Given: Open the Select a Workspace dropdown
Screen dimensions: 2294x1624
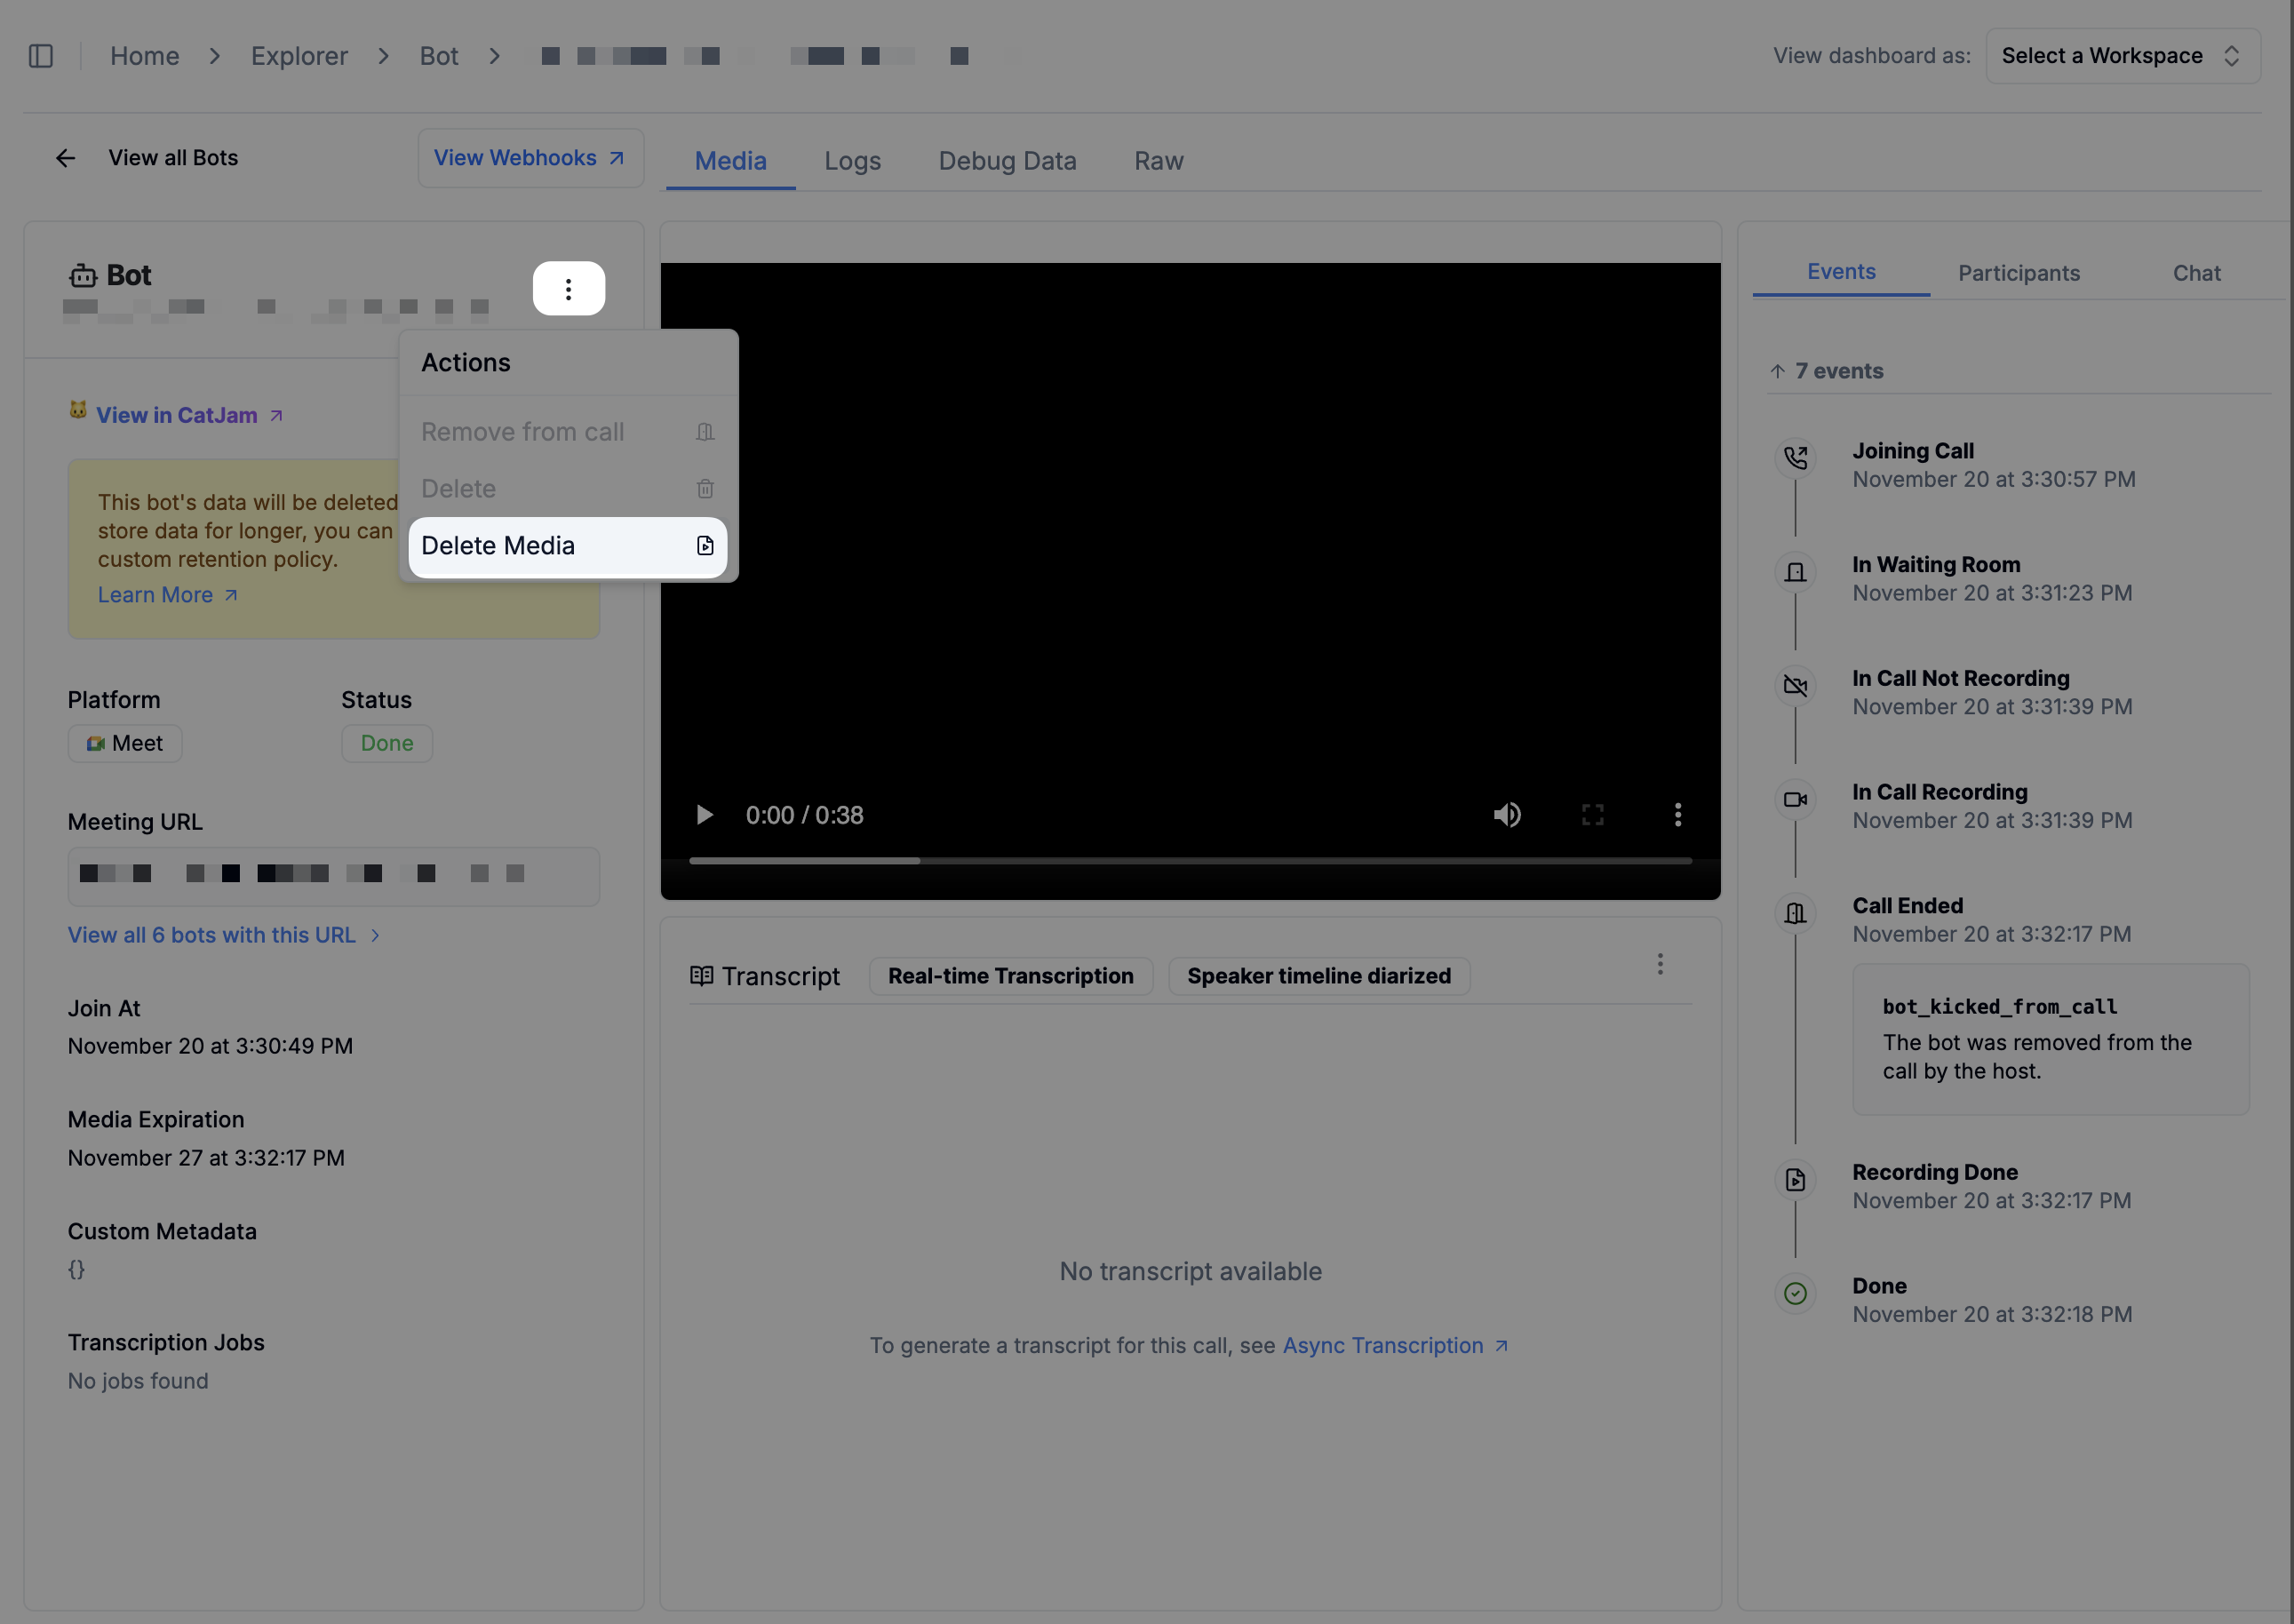Looking at the screenshot, I should (2122, 56).
